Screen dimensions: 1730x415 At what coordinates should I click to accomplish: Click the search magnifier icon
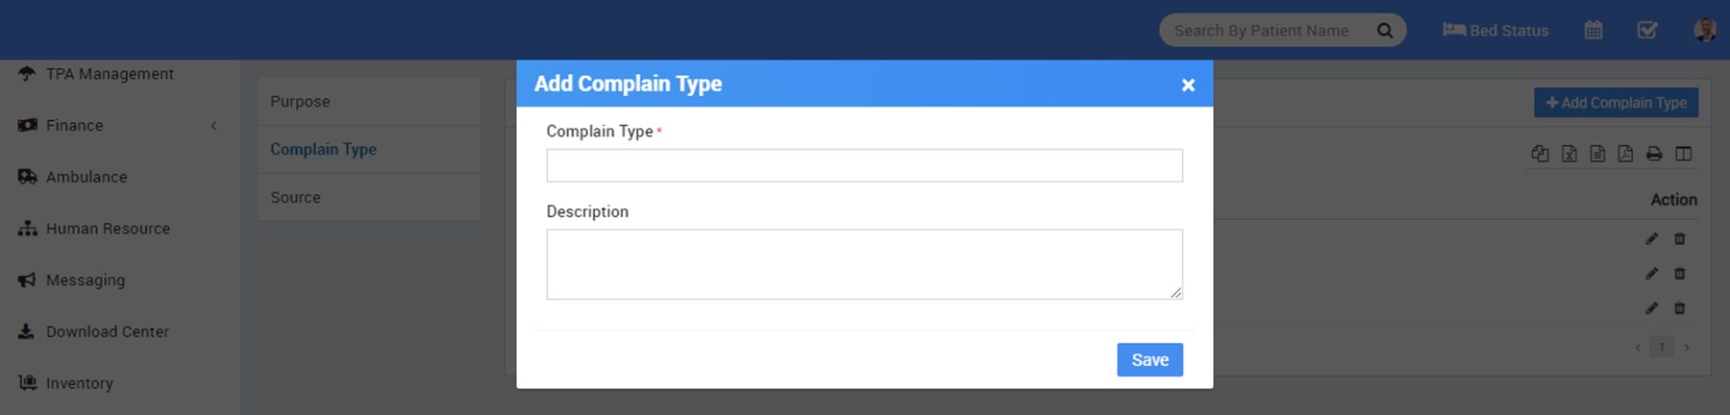pos(1385,31)
